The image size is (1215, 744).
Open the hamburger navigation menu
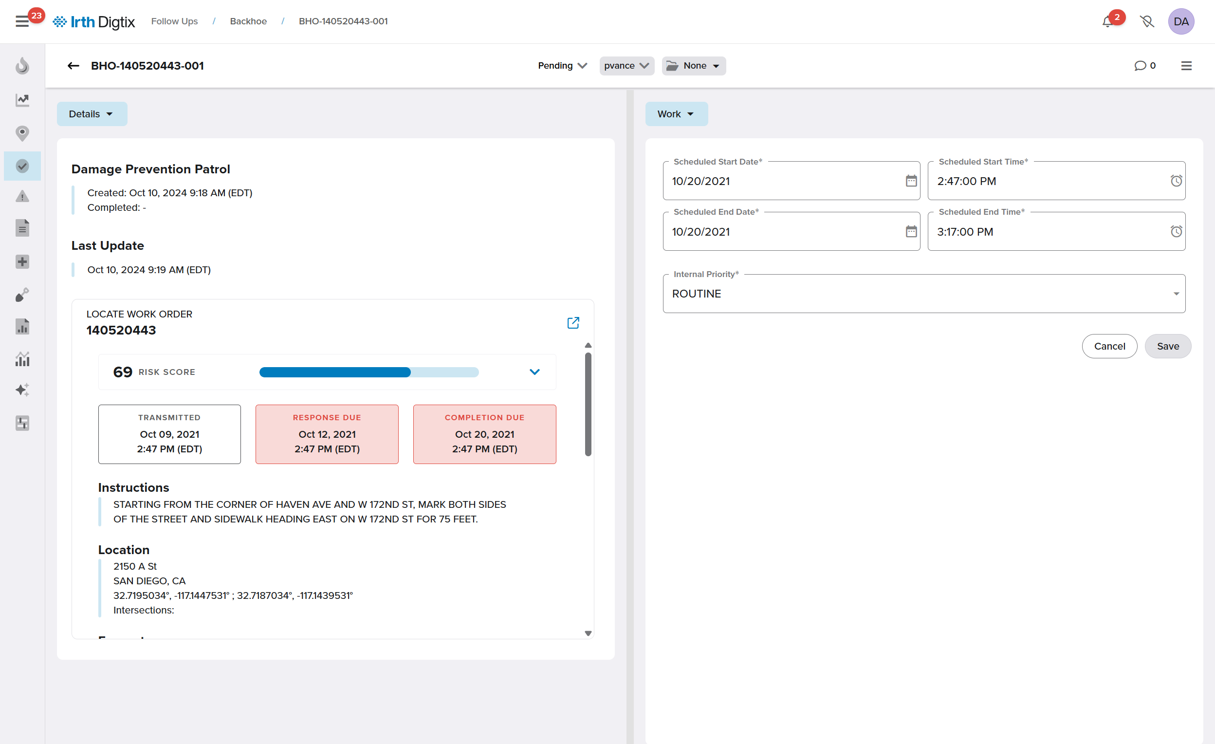click(22, 22)
